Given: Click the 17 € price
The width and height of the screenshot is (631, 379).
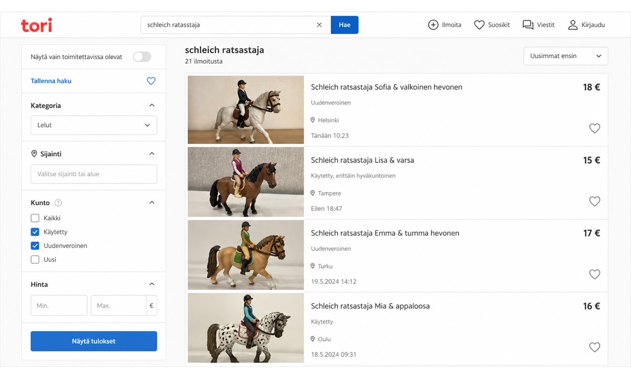Looking at the screenshot, I should tap(592, 233).
